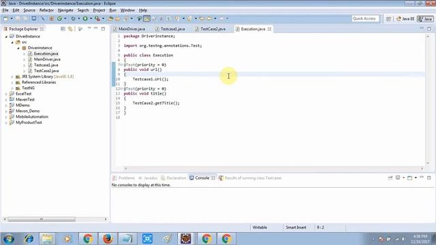Open dropdown next to the New Java Class icon
Screen dimensions: 436x245
tap(65, 18)
